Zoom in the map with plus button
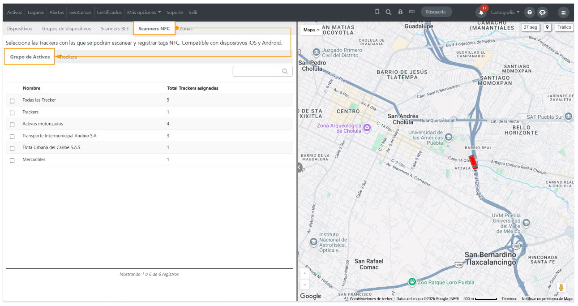This screenshot has width=578, height=306. point(305,273)
